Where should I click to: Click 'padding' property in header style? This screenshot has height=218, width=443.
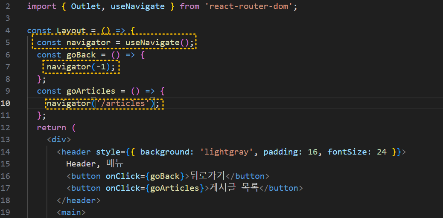coord(280,152)
